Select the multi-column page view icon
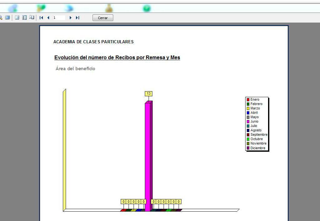This screenshot has height=221, width=320. (24, 18)
